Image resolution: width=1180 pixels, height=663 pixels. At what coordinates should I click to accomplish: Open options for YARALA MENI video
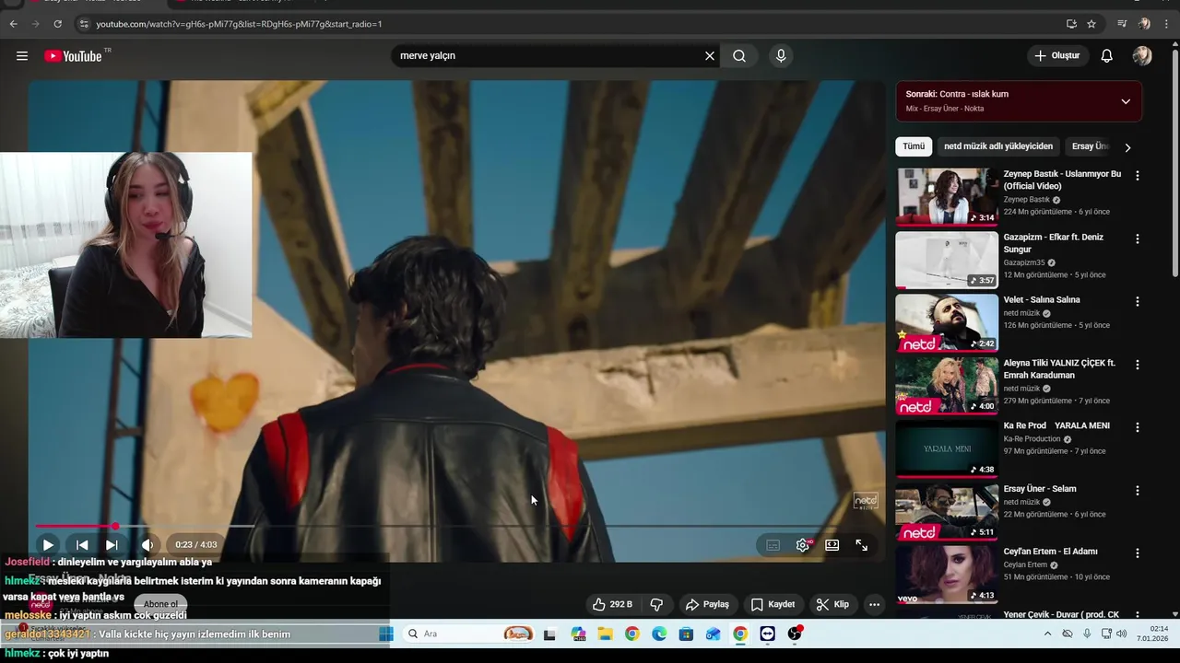[1138, 427]
